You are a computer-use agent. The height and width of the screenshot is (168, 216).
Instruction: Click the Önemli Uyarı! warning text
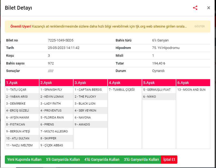(x=21, y=26)
